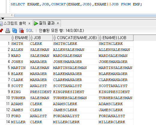Click the pin query result icon
Screen dimensions: 156x125
(1, 30)
